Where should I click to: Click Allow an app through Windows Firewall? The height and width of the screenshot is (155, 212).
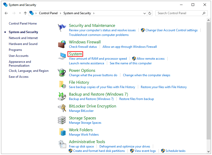(x=130, y=47)
